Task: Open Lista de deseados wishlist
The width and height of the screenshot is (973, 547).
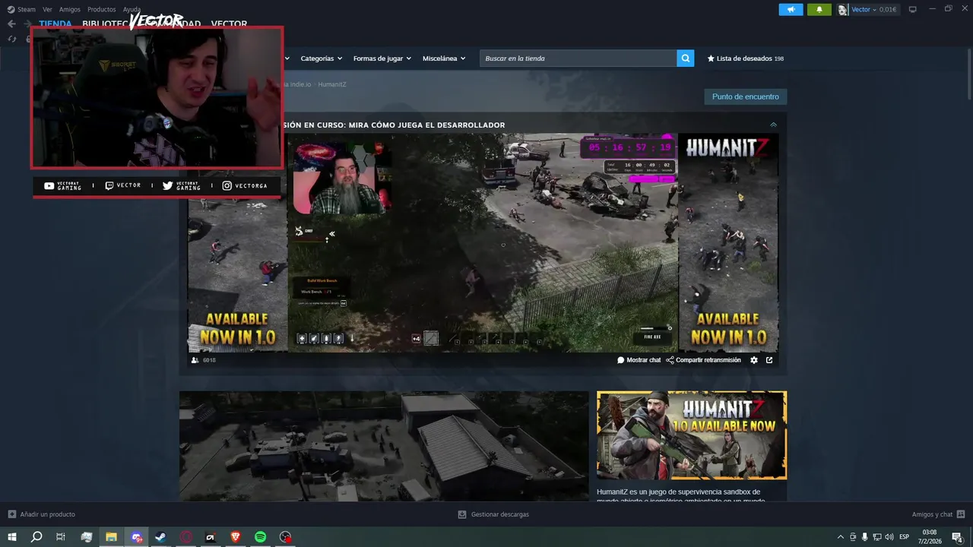Action: [746, 58]
